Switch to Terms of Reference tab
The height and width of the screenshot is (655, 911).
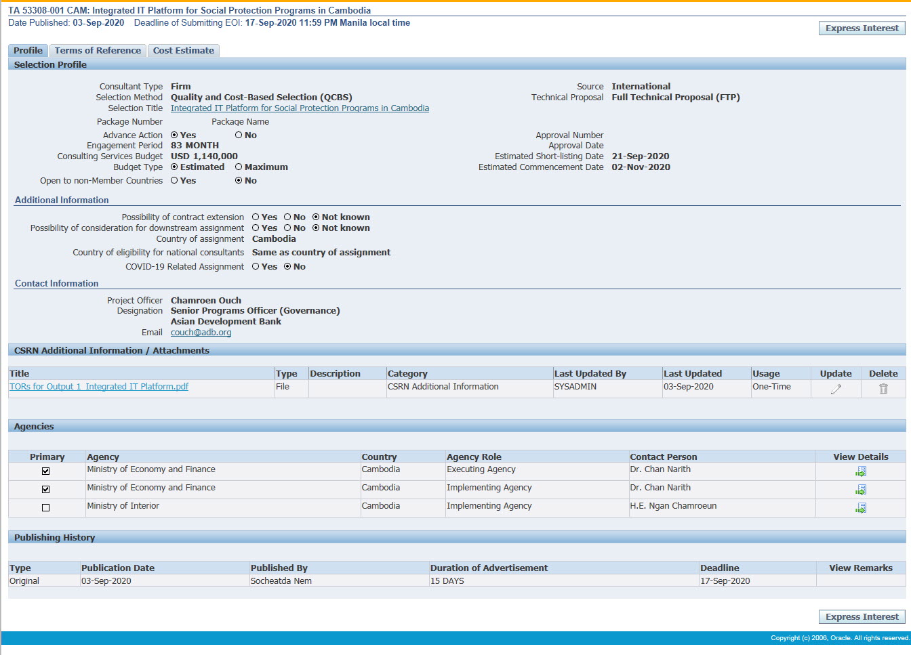98,51
